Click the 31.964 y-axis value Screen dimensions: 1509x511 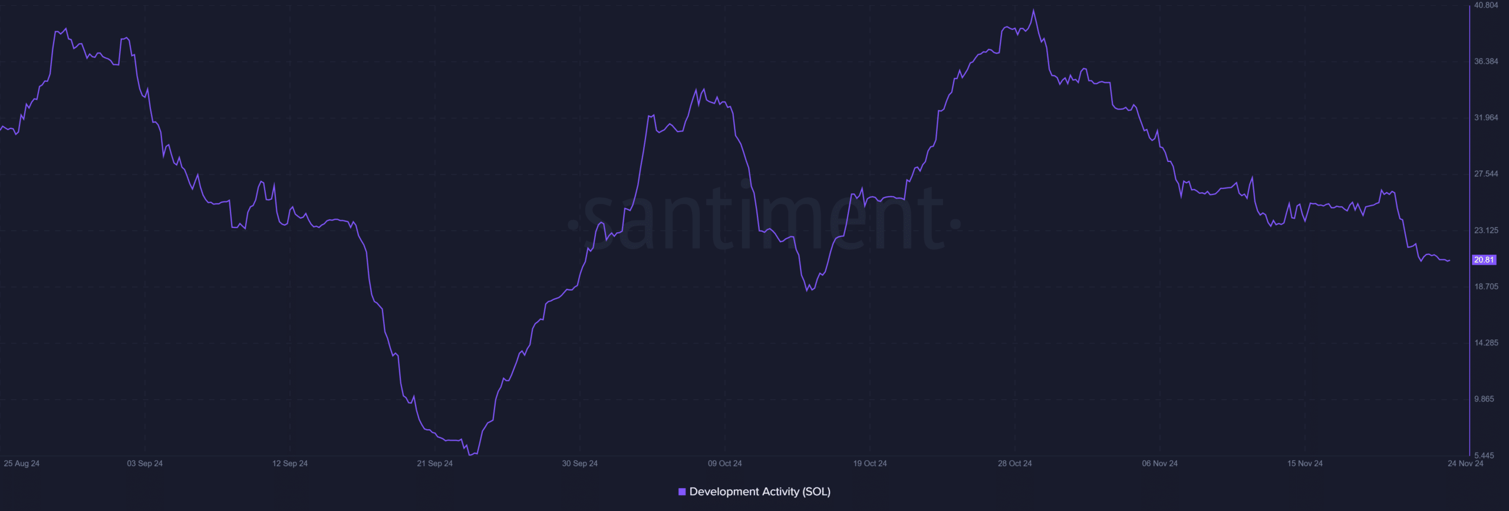click(x=1486, y=118)
